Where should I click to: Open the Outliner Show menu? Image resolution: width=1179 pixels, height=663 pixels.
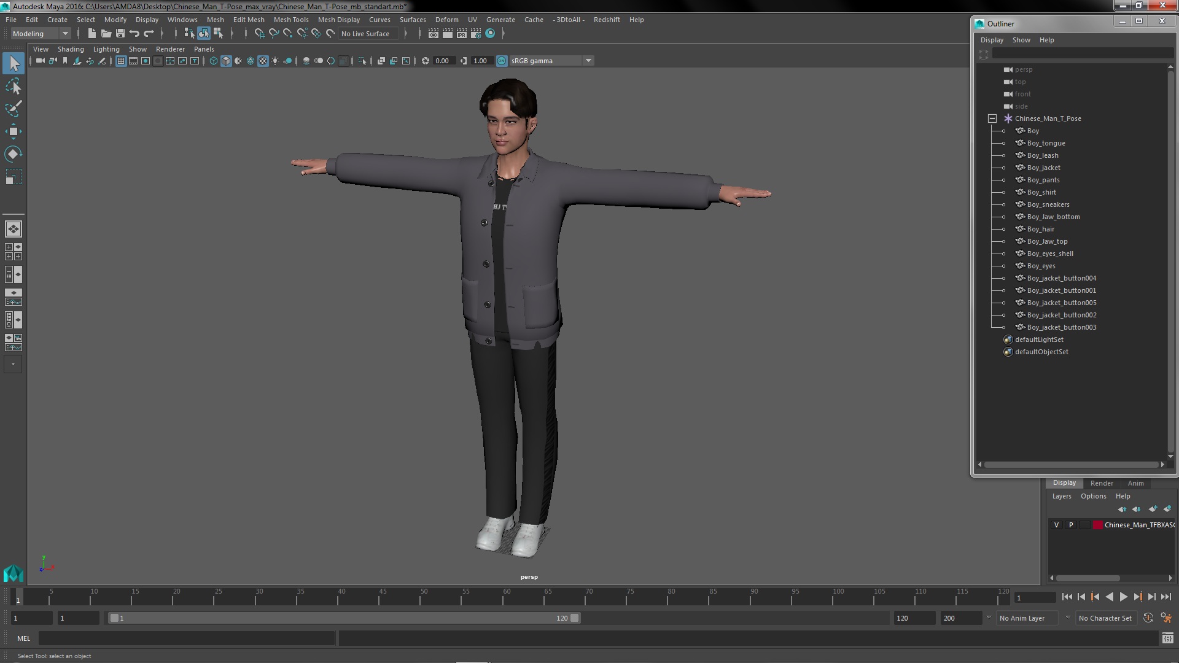pos(1021,40)
